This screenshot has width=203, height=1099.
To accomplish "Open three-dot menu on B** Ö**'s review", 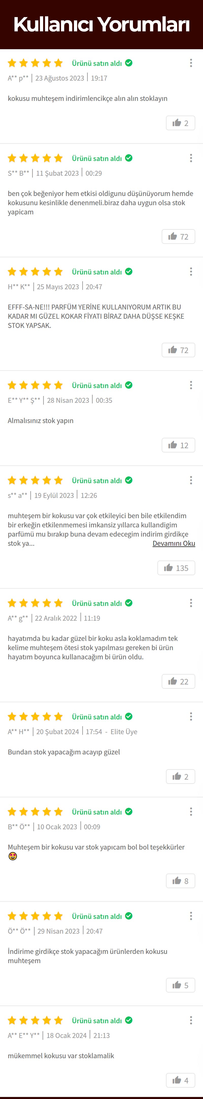I will (x=191, y=812).
